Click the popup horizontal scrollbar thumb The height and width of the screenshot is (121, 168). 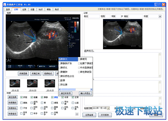pyautogui.click(x=68, y=89)
